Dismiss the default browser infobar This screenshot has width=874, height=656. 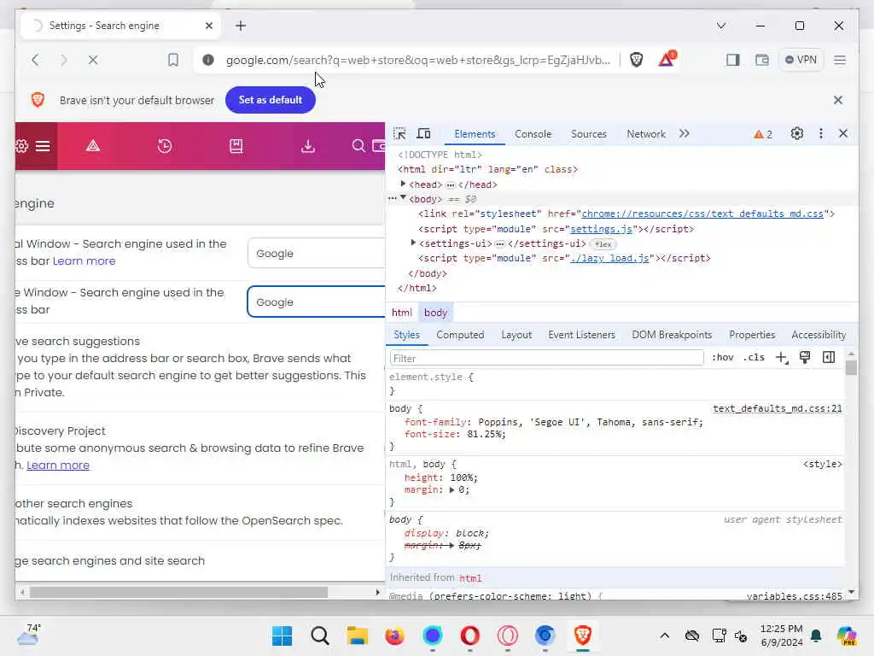838,100
